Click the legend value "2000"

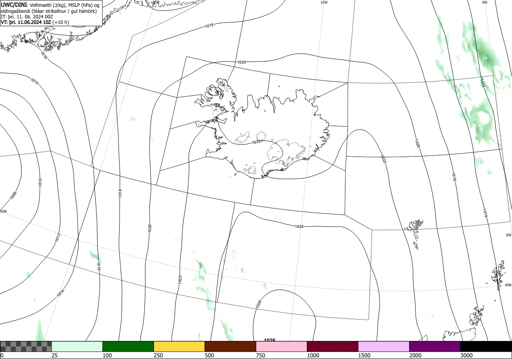pos(415,355)
